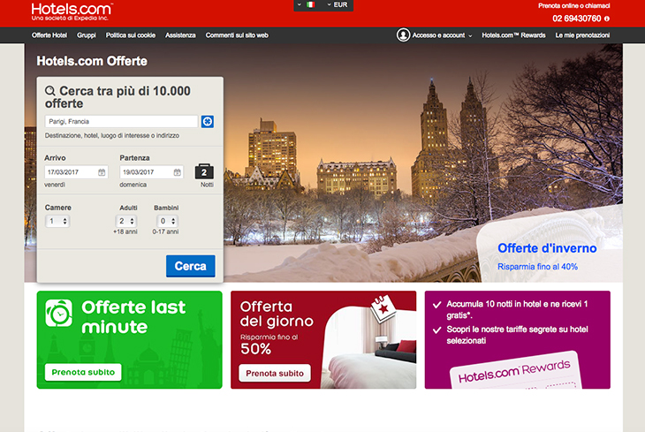Viewport: 645px width, 432px height.
Task: Click the blue current-location target icon
Action: click(x=208, y=121)
